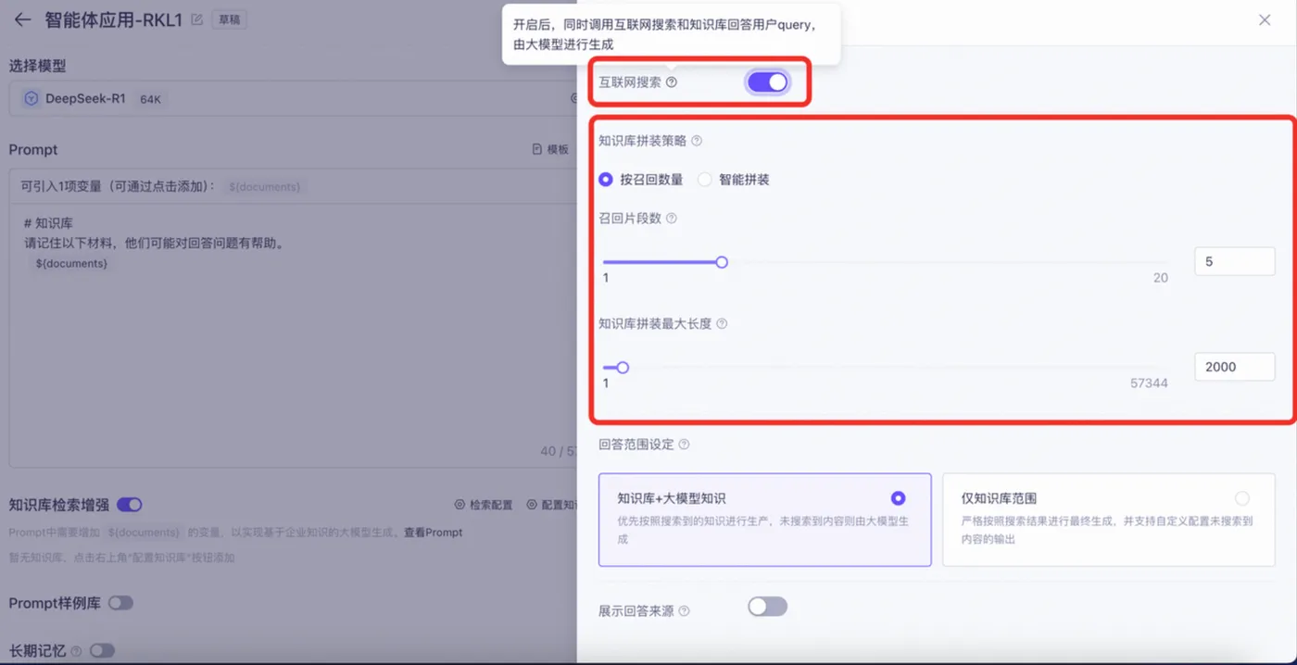The image size is (1297, 665).
Task: Click the 召回片段数 slider handle
Action: tap(722, 262)
